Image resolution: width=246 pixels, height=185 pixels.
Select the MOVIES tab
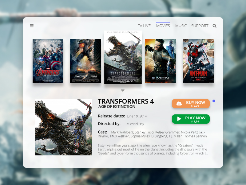[x=163, y=26]
